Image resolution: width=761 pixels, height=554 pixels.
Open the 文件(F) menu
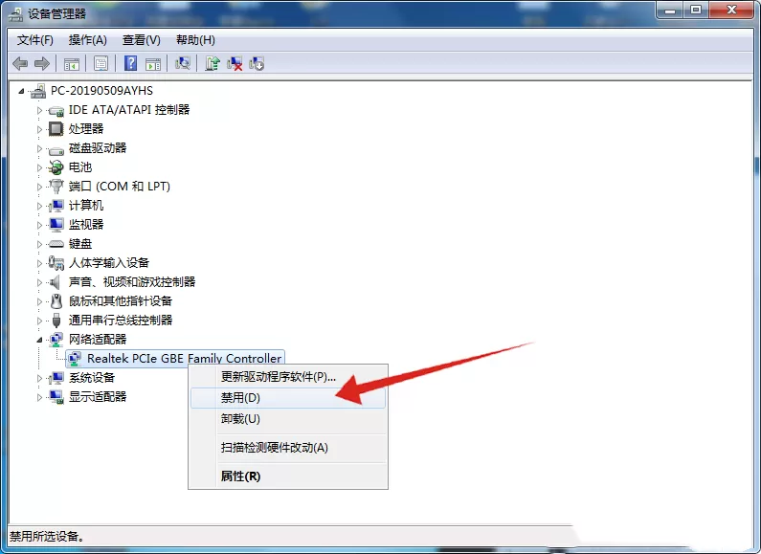pyautogui.click(x=35, y=40)
